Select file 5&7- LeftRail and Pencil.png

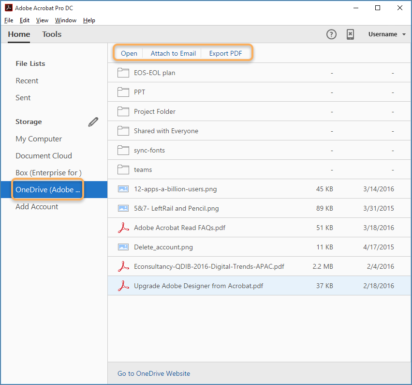click(x=177, y=208)
